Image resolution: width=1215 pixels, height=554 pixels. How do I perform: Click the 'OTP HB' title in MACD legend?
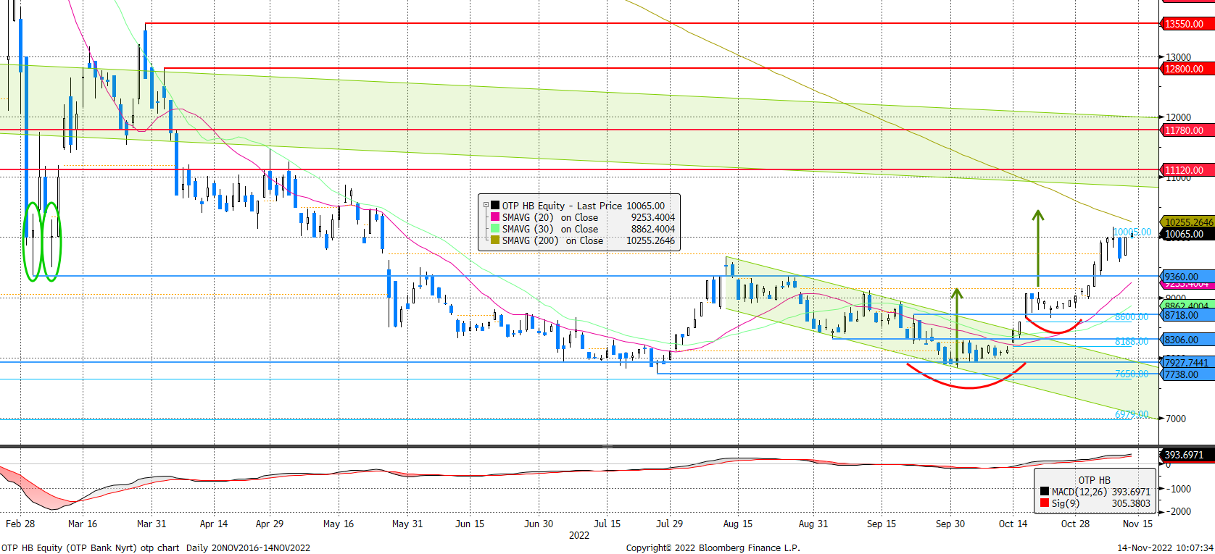1094,480
